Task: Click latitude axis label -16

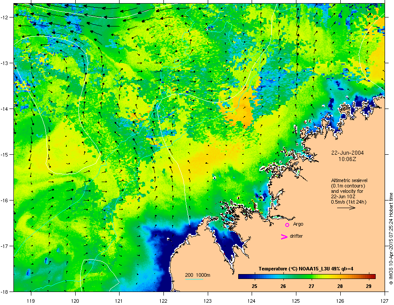Action: click(5, 200)
